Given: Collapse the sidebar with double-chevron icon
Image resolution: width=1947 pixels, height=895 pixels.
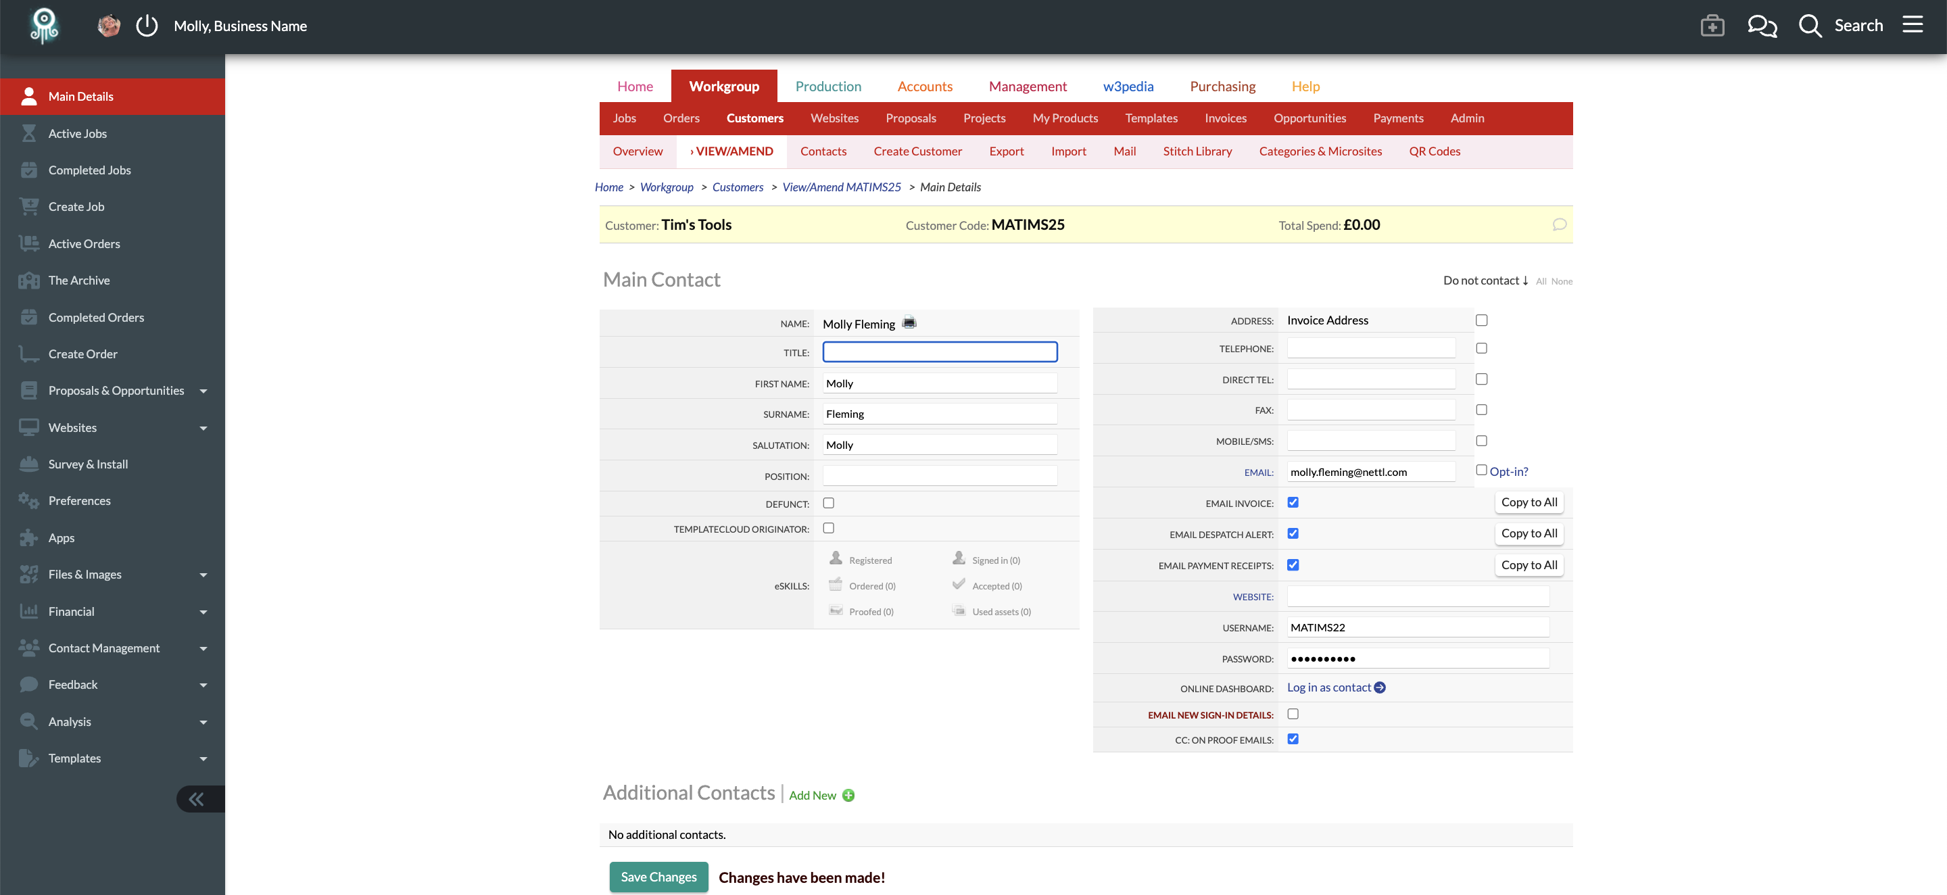Looking at the screenshot, I should 197,799.
